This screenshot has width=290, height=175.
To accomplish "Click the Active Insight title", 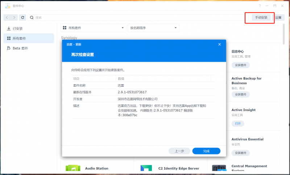I will 243,110.
